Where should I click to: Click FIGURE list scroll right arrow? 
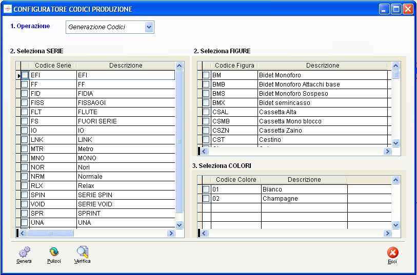coord(387,151)
